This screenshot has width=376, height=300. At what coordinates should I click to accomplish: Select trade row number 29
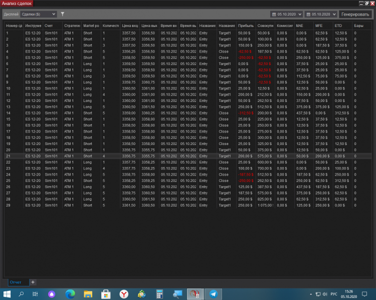coord(188,205)
